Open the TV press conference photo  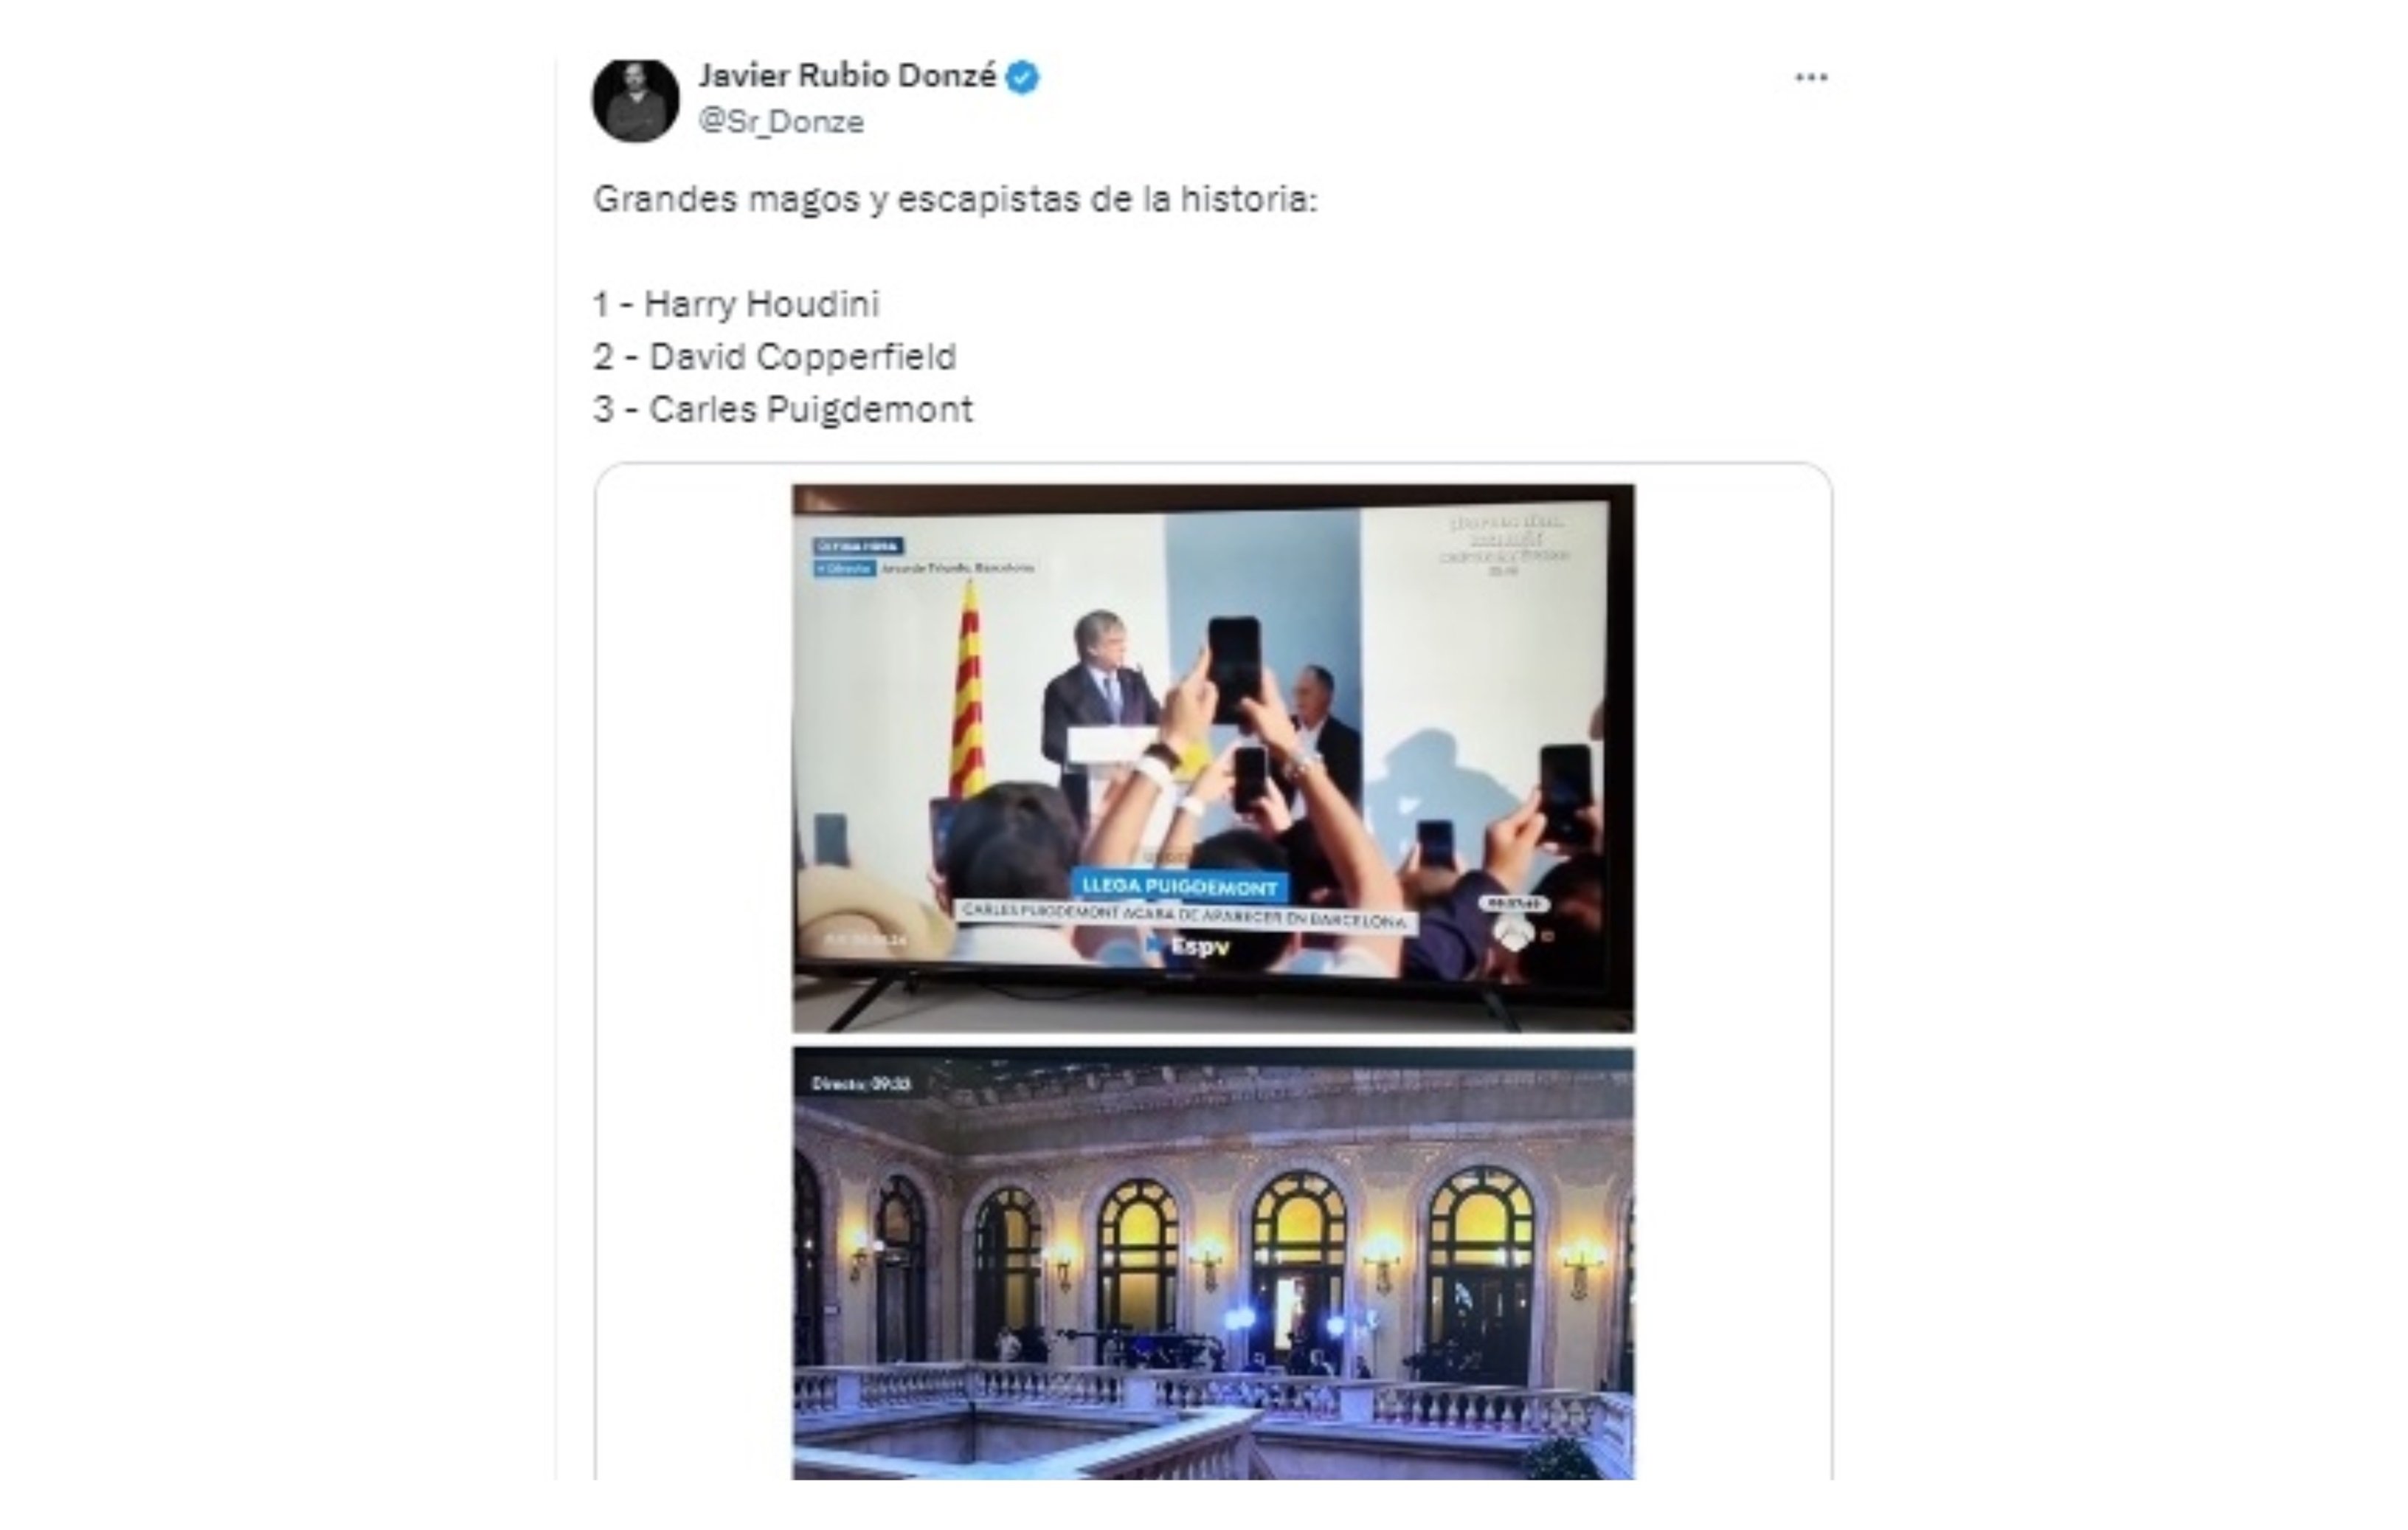click(1213, 759)
